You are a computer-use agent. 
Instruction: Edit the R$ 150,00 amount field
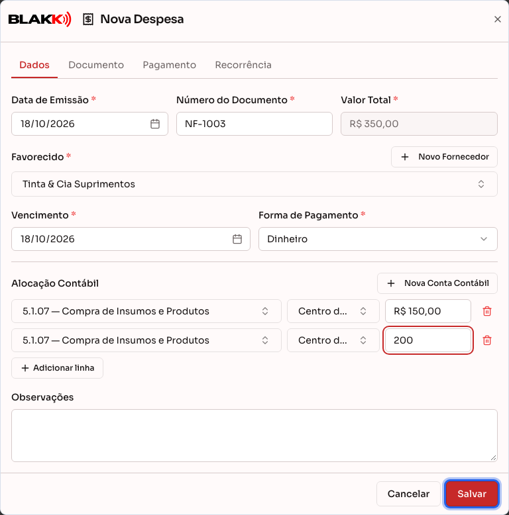(427, 311)
